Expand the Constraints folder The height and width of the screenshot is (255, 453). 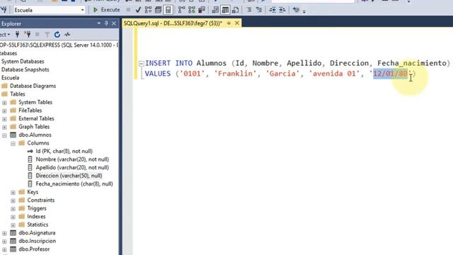(x=13, y=200)
